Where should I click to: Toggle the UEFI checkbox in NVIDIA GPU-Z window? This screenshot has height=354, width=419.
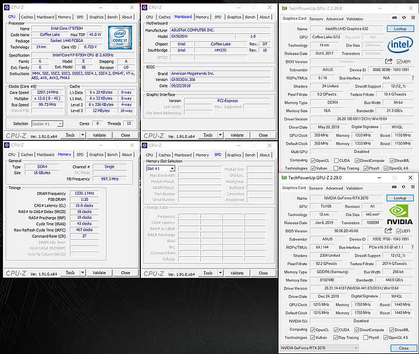pyautogui.click(x=399, y=231)
